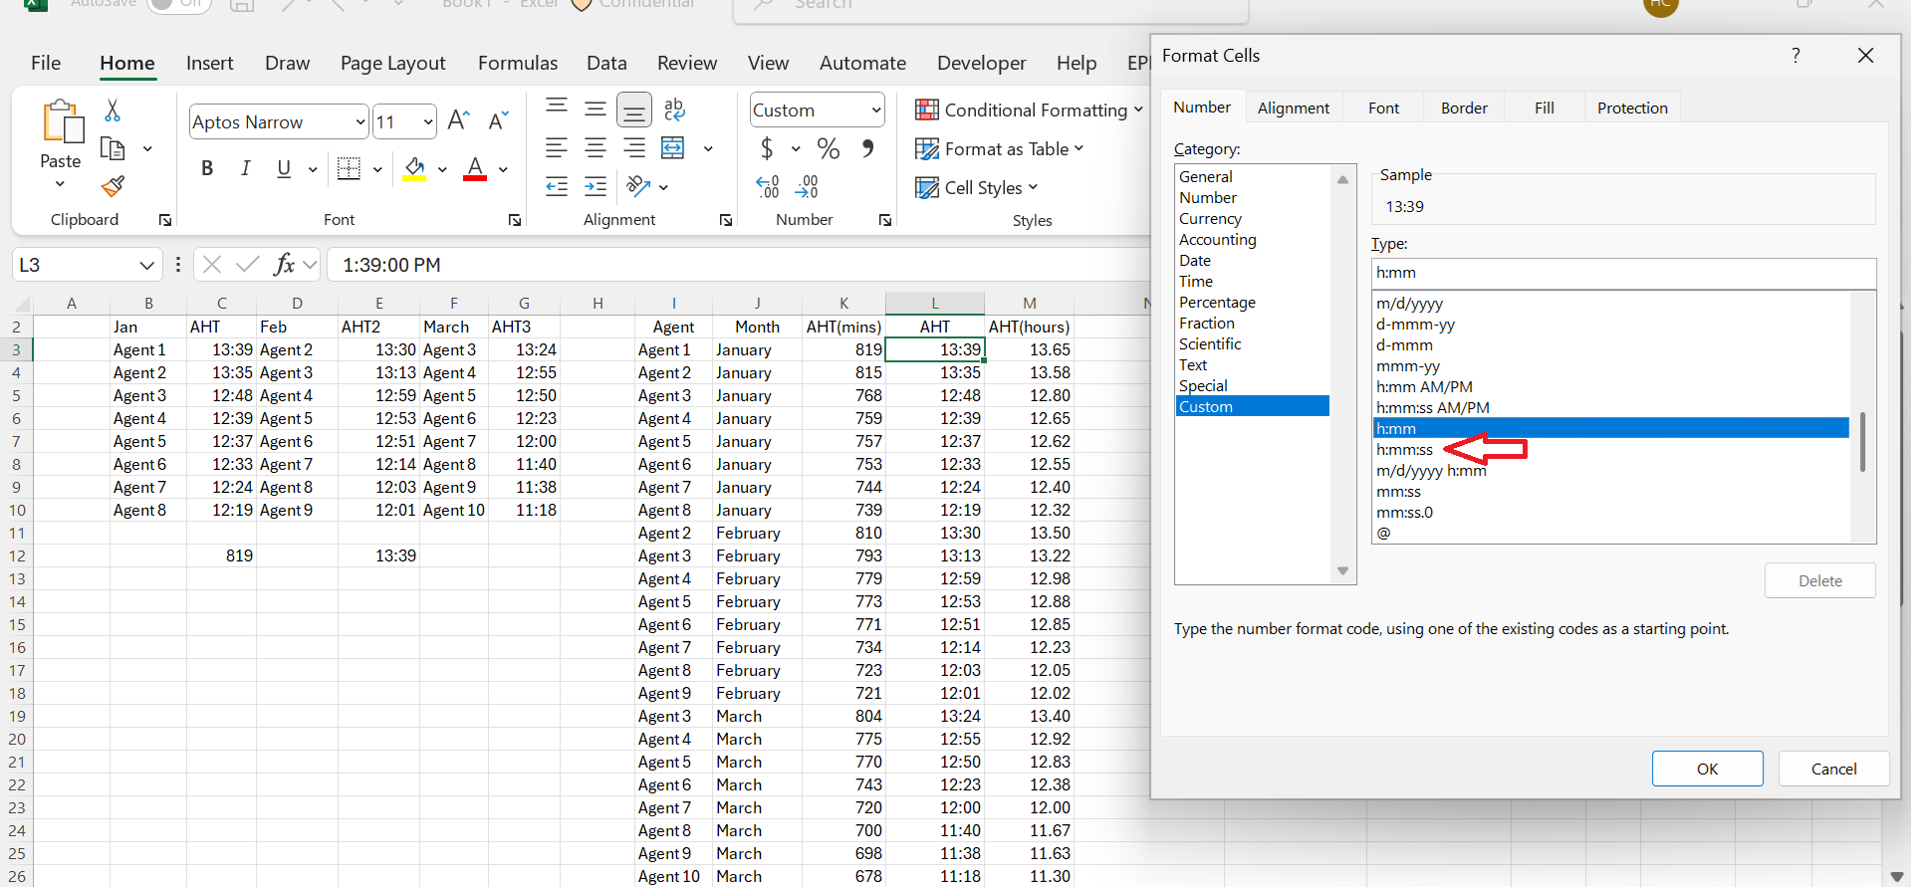Select the Format Painter brush
This screenshot has height=887, width=1911.
[113, 186]
